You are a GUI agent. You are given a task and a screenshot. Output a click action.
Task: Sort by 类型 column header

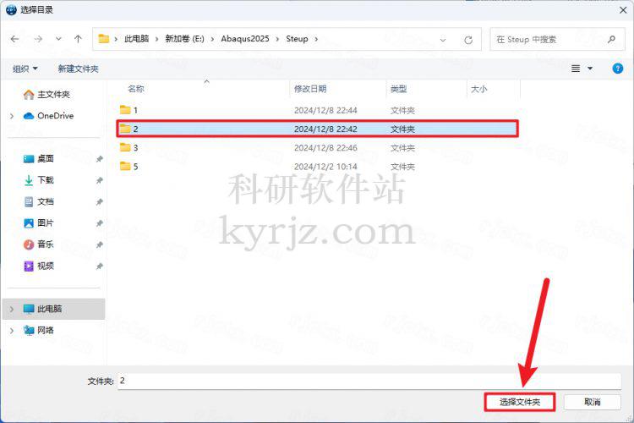pos(398,89)
